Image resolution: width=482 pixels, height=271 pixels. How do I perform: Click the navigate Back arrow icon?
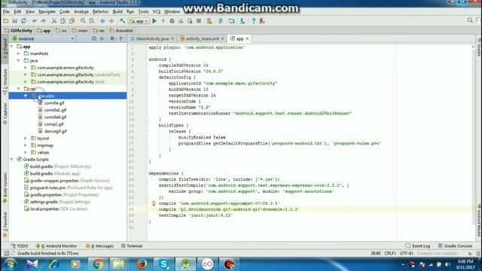pos(102,21)
